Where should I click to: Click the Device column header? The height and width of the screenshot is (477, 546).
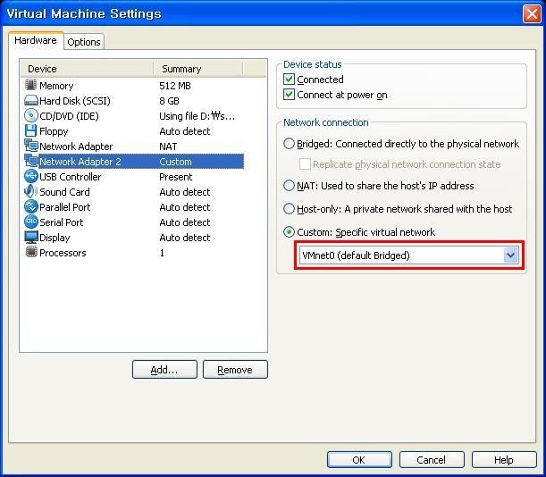coord(87,69)
